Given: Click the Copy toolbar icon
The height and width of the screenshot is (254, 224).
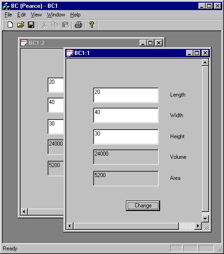Looking at the screenshot, I should [x=55, y=25].
